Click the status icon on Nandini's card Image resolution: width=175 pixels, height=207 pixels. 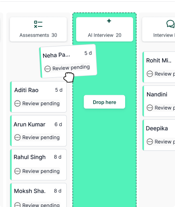[150, 108]
